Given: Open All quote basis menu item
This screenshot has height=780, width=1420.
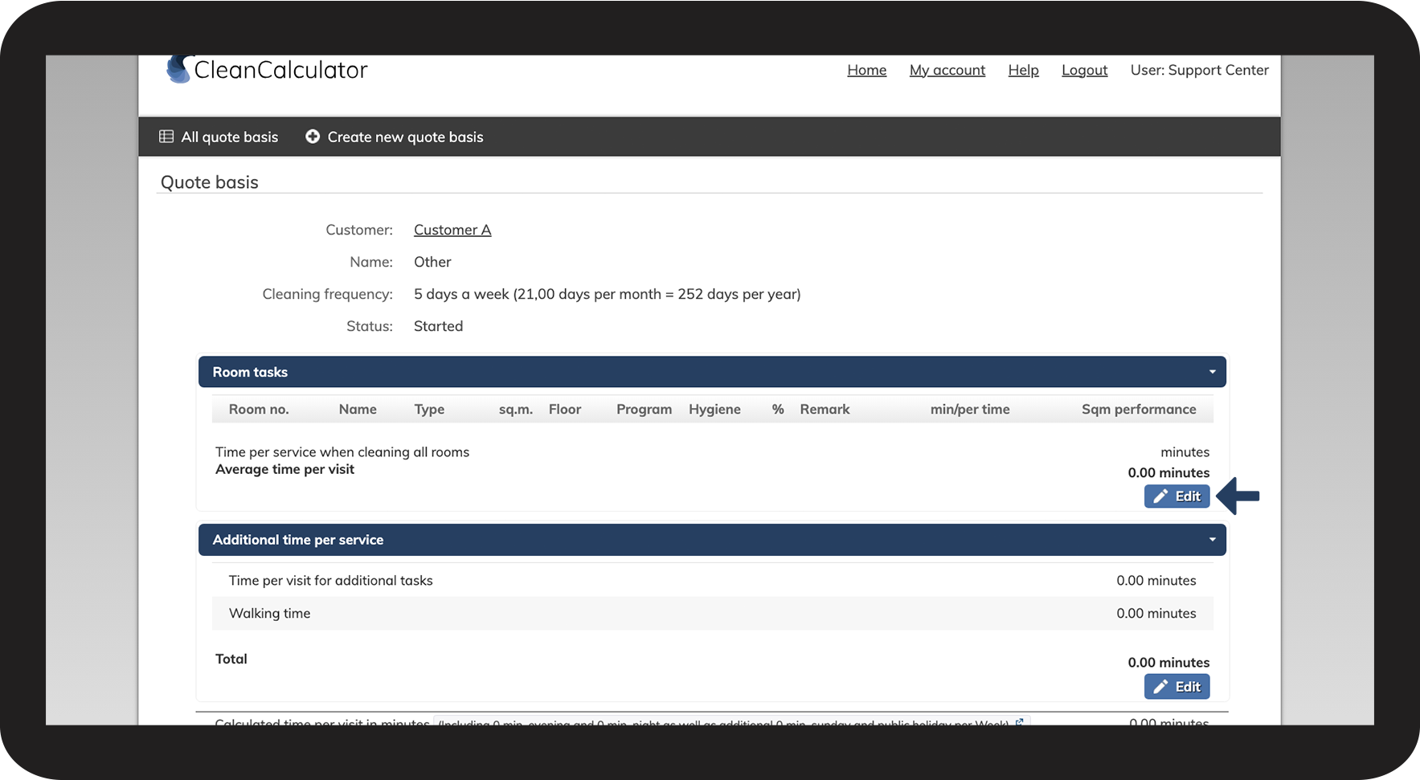Looking at the screenshot, I should (x=219, y=137).
